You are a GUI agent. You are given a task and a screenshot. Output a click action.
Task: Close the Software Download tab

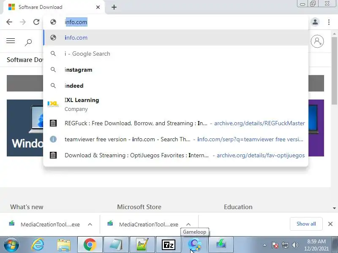(98, 7)
